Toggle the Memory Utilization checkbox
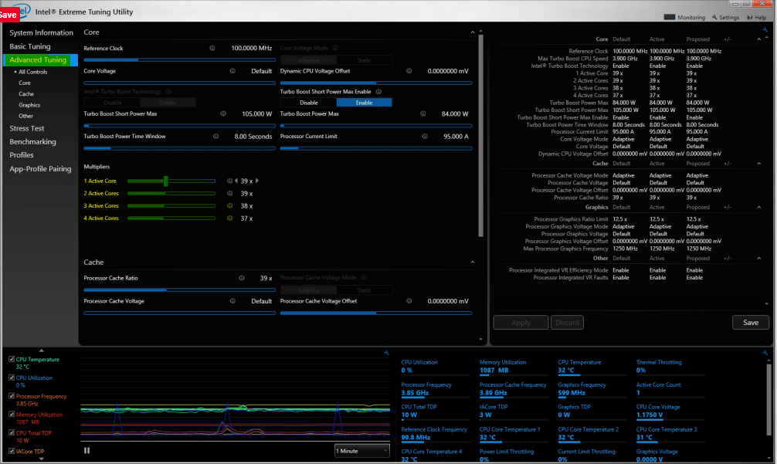This screenshot has width=777, height=464. click(x=12, y=415)
